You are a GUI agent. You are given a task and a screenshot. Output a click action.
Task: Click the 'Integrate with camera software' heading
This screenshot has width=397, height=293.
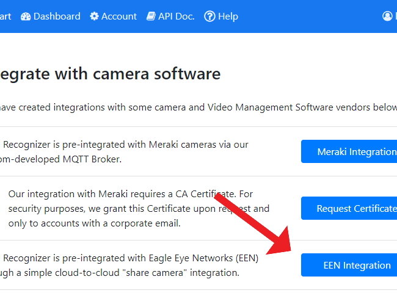point(110,74)
